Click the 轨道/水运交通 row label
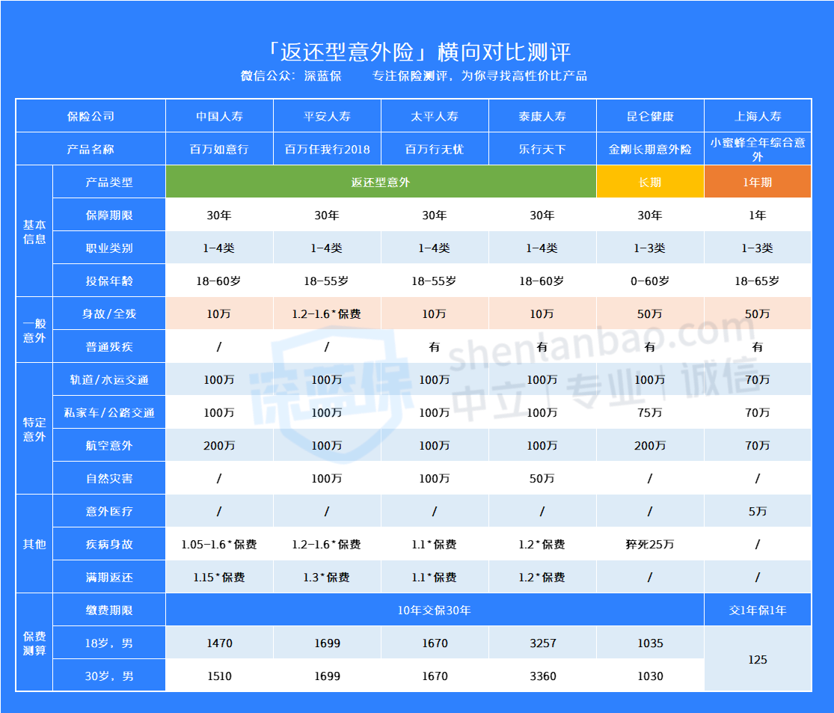Image resolution: width=834 pixels, height=713 pixels. point(109,380)
